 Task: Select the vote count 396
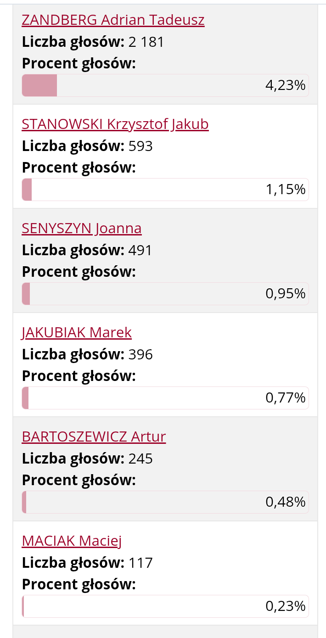(x=141, y=355)
